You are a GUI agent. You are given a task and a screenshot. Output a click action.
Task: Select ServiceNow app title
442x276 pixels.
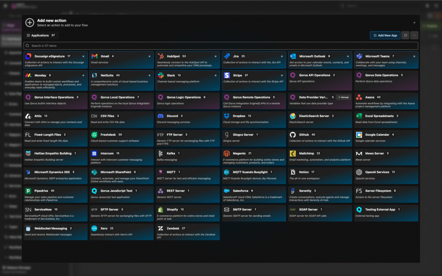43,210
